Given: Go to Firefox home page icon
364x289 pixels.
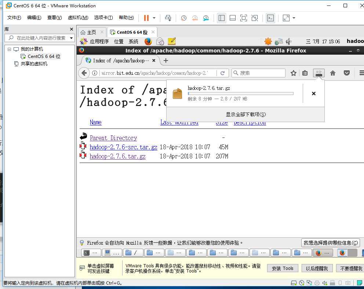Looking at the screenshot, I should tap(333, 73).
